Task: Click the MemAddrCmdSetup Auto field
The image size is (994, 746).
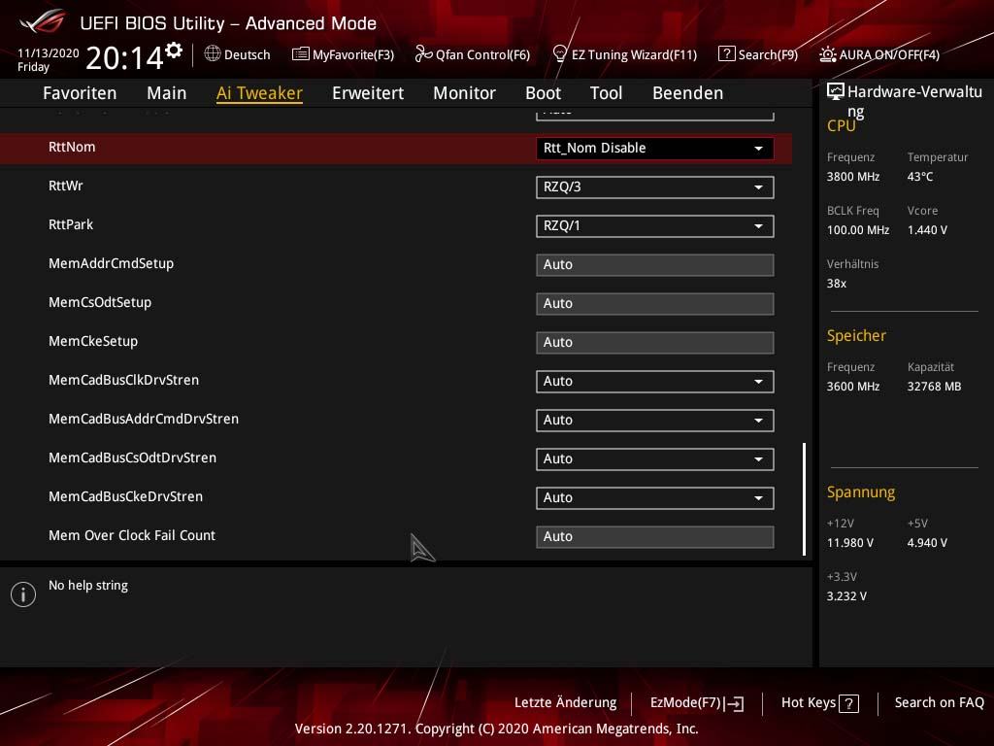Action: click(x=655, y=264)
